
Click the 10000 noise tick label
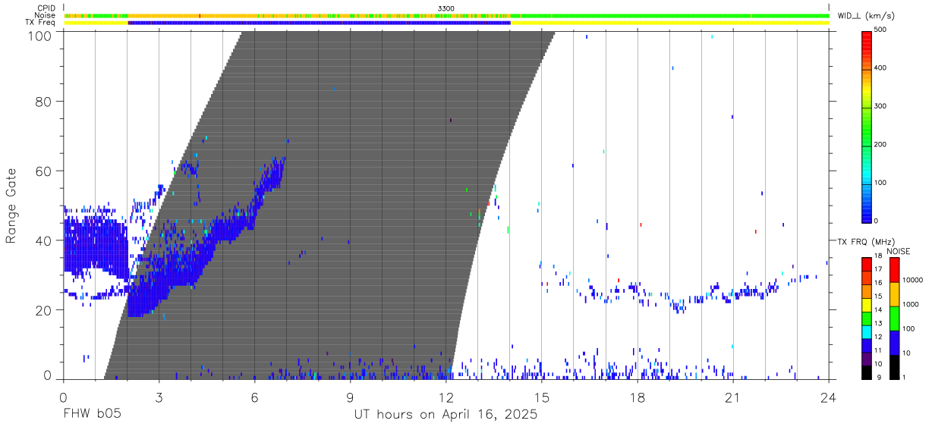pyautogui.click(x=912, y=280)
